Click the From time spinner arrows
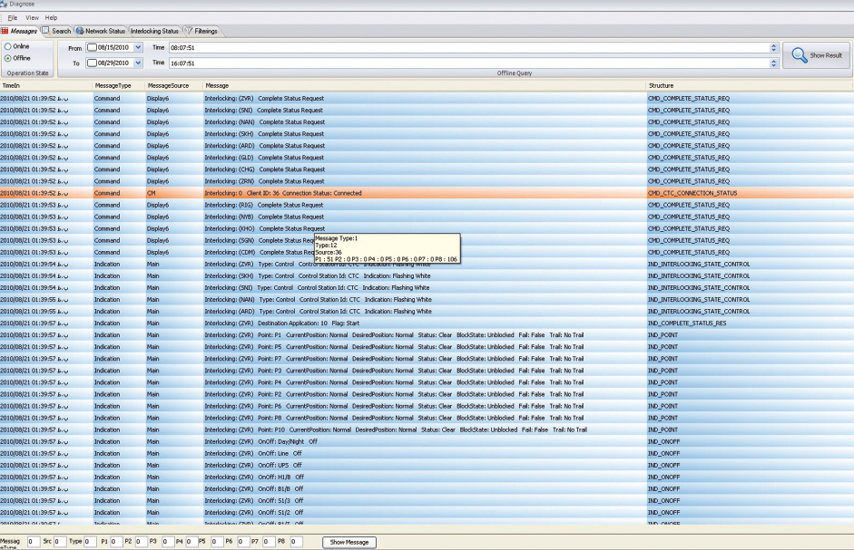 773,47
